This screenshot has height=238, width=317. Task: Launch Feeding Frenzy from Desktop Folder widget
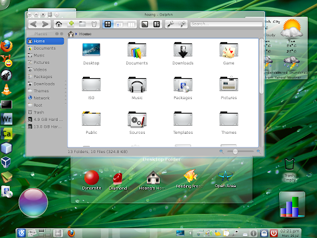(x=190, y=179)
